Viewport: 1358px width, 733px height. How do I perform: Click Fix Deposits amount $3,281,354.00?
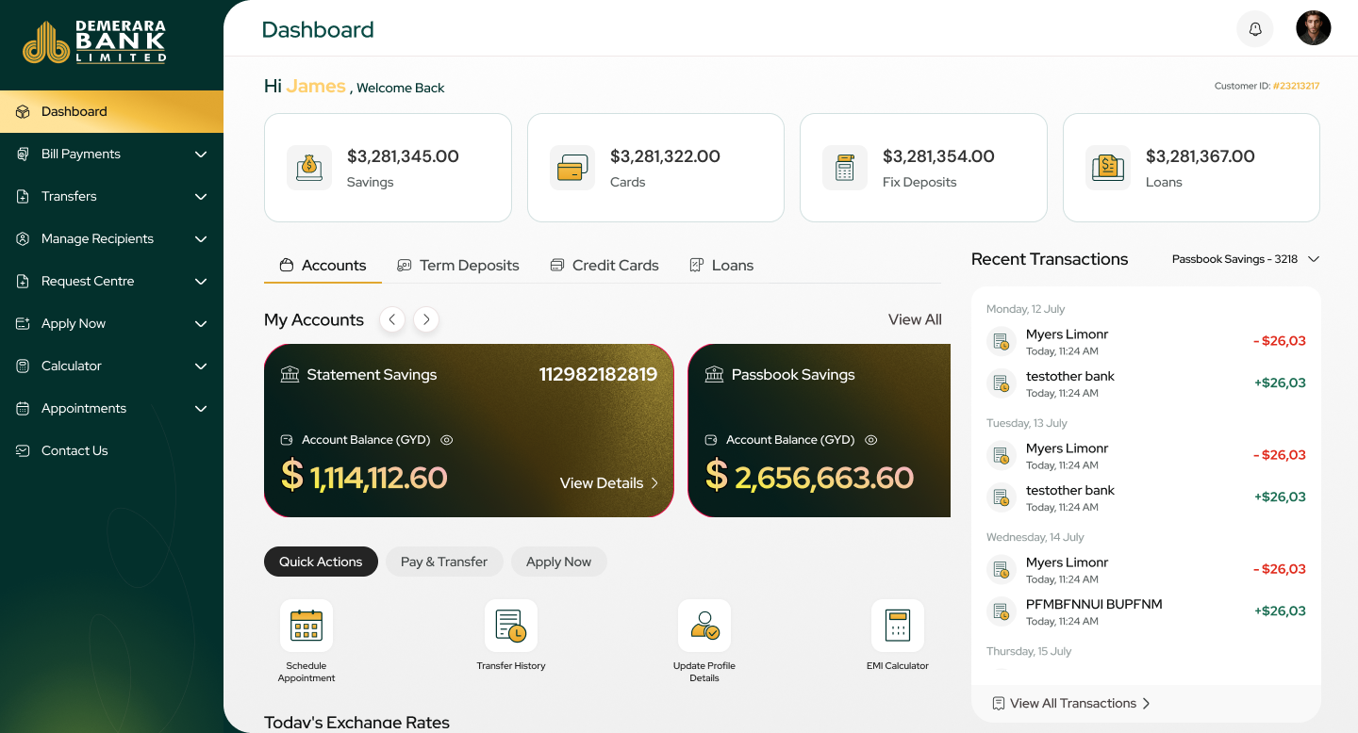[x=938, y=156]
